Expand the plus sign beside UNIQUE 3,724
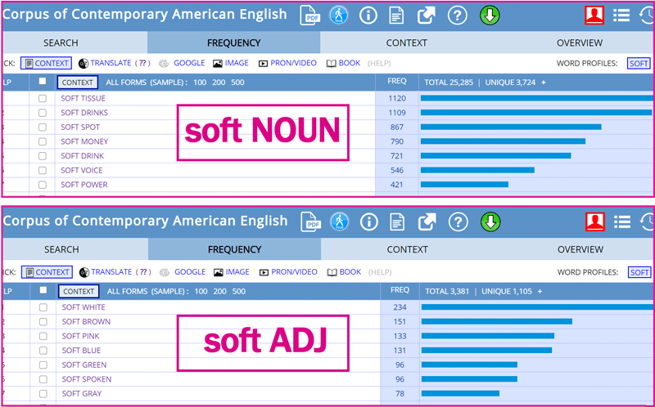Screen dimensions: 655x407 543,83
